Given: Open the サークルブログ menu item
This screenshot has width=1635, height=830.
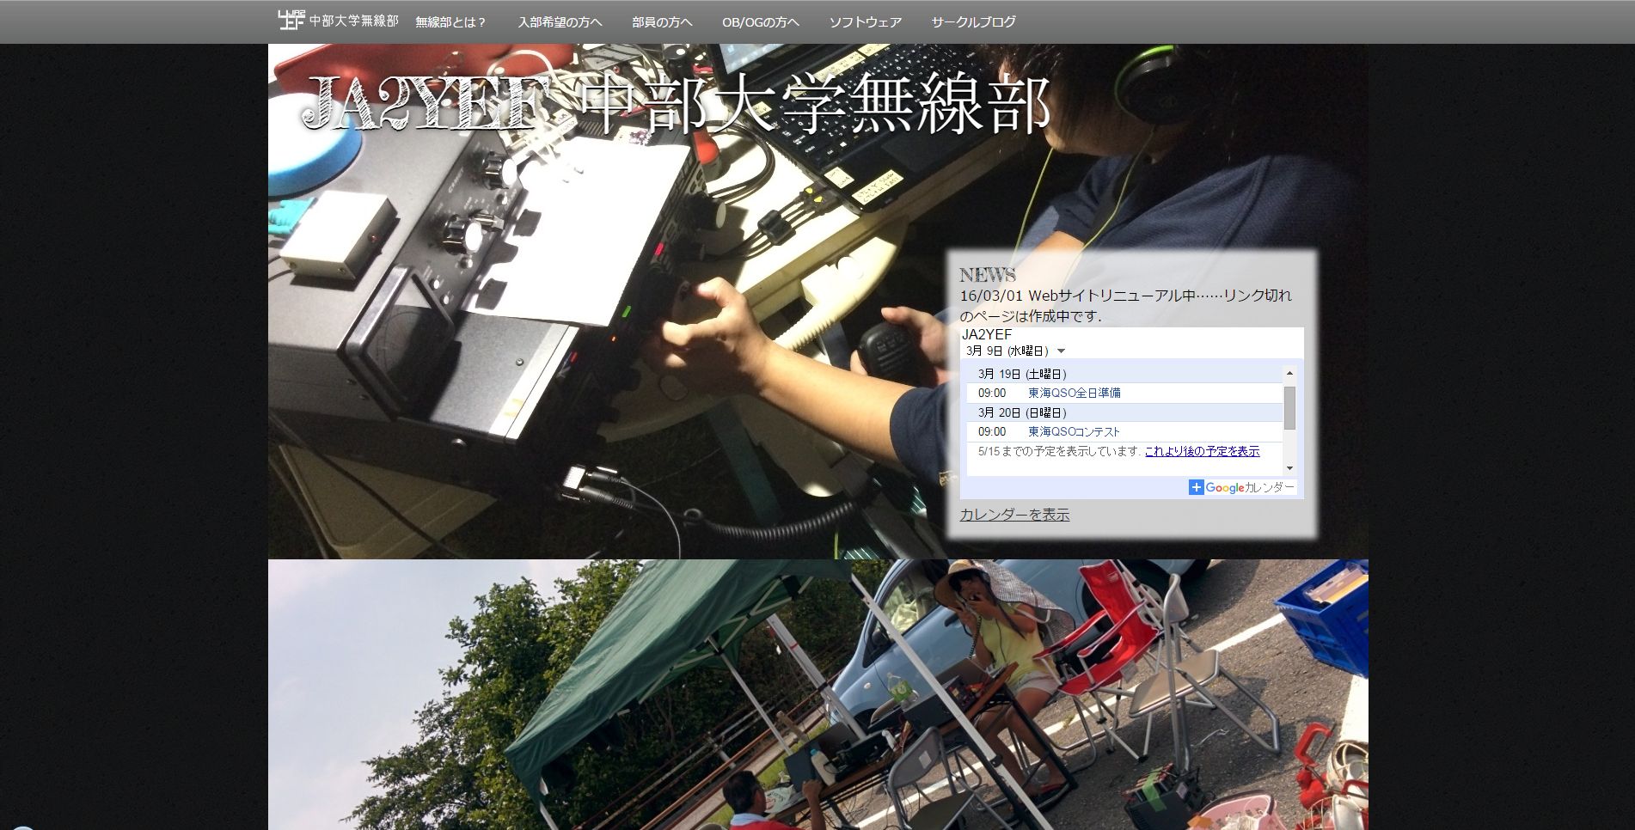Looking at the screenshot, I should [973, 22].
